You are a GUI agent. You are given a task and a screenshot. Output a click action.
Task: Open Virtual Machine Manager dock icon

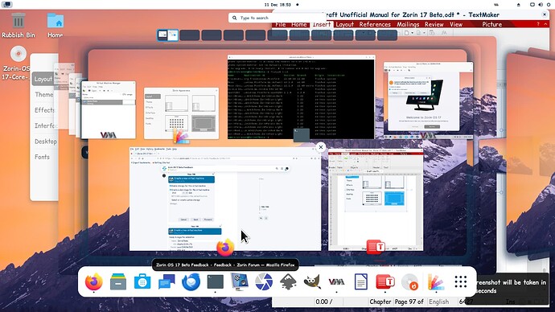336,282
